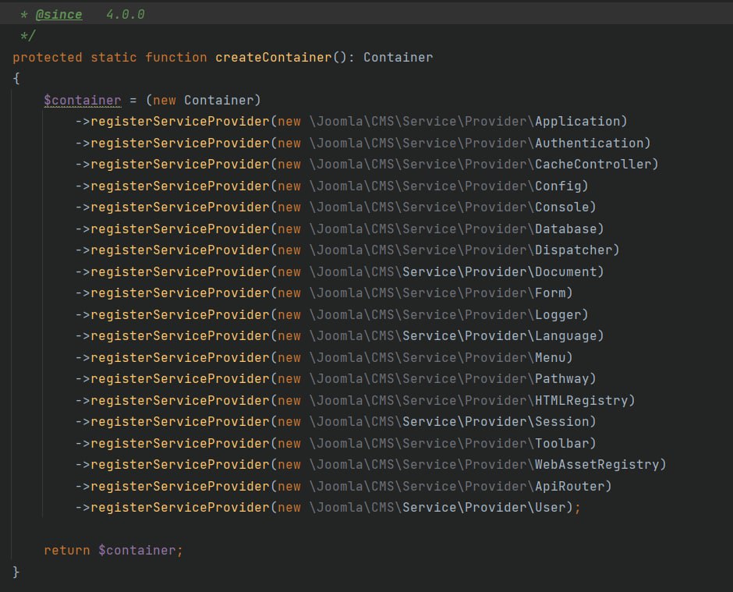Screen dimensions: 733x592
Task: Click the Console provider class
Action: pyautogui.click(x=561, y=207)
